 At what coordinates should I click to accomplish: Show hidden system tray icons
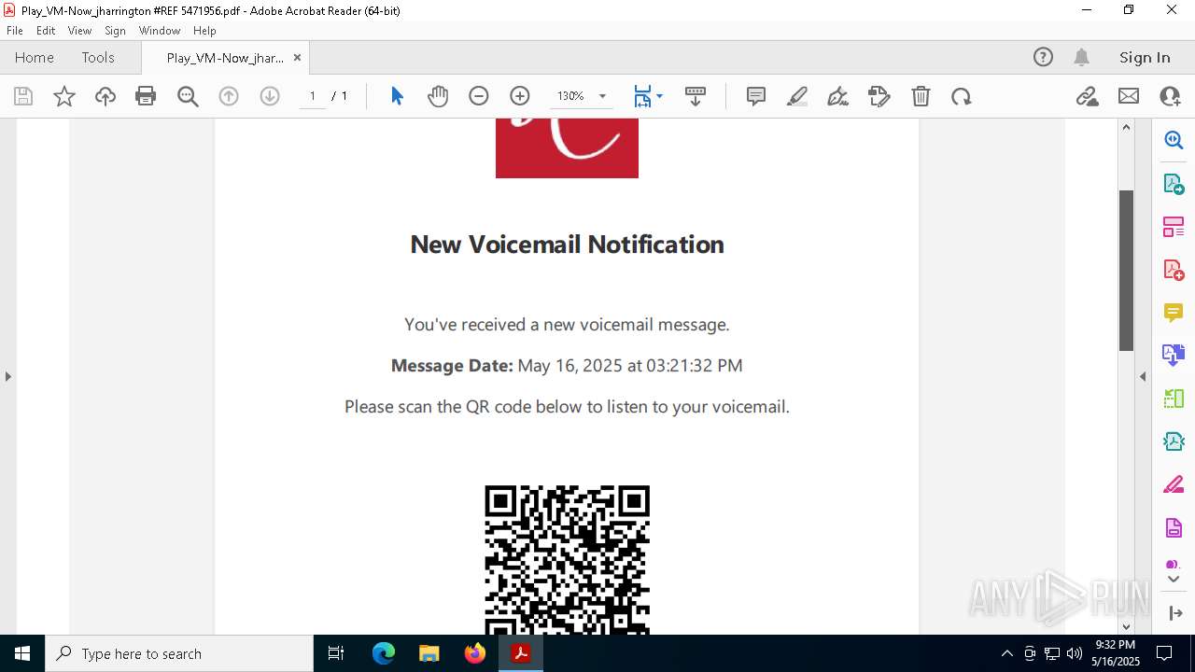click(x=1006, y=653)
